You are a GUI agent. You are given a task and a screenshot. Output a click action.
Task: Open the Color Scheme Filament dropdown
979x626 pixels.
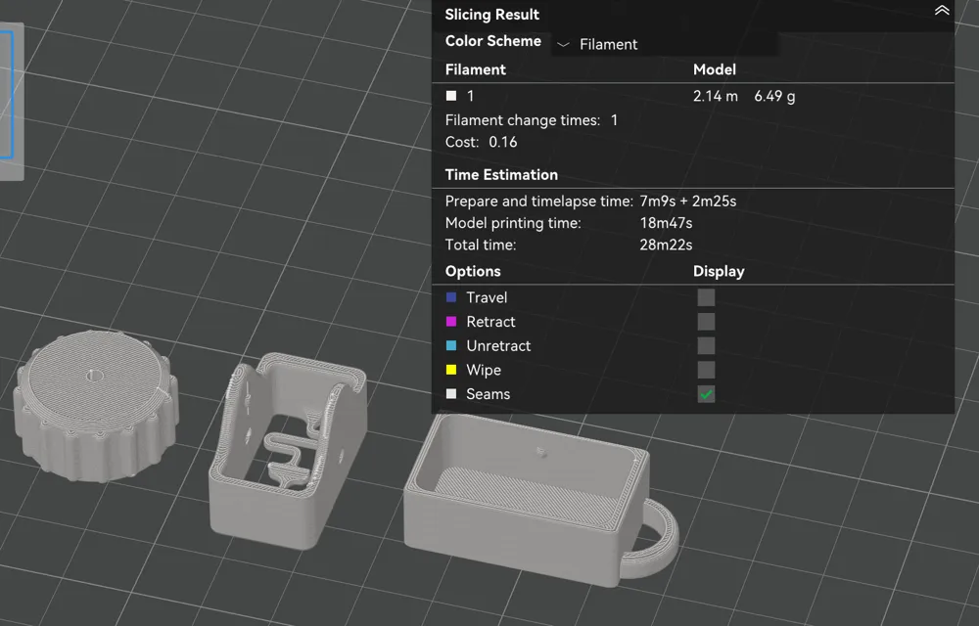pos(666,44)
